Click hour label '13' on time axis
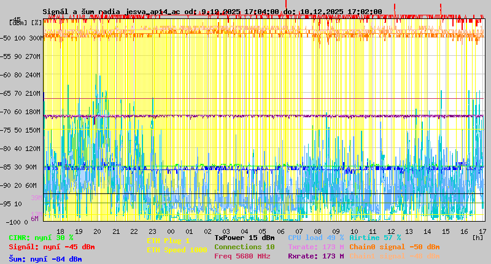 pos(409,231)
